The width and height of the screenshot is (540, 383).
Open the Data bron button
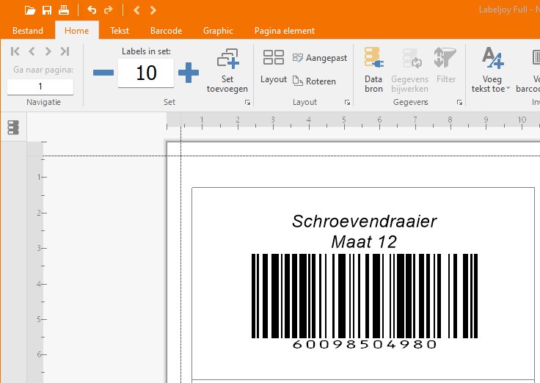click(x=374, y=70)
